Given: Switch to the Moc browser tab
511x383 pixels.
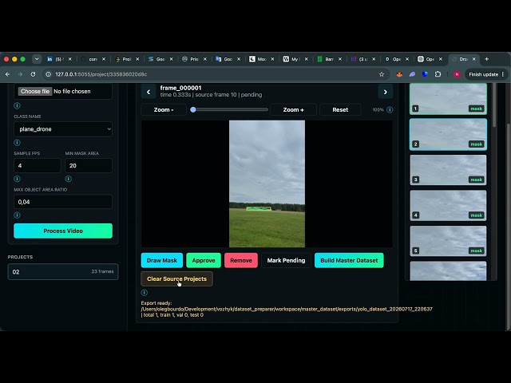Looking at the screenshot, I should click(x=262, y=59).
